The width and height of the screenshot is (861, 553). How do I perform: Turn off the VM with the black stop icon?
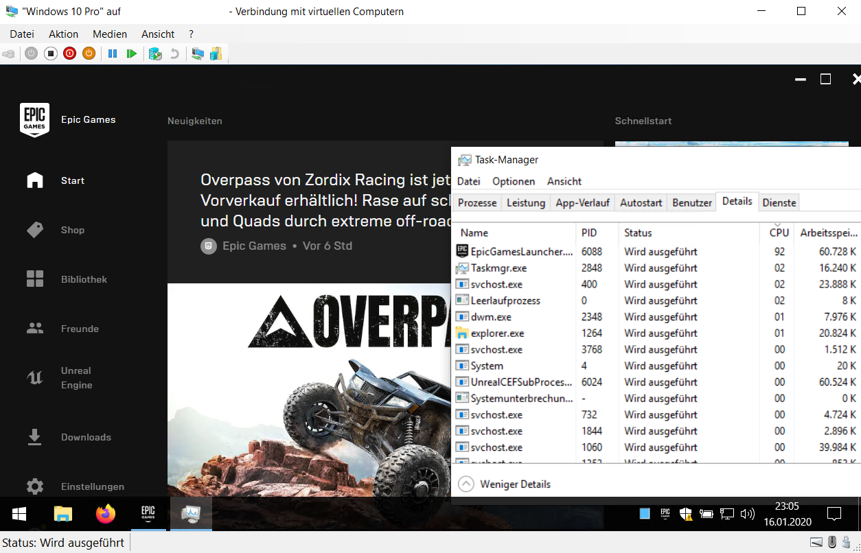click(50, 54)
